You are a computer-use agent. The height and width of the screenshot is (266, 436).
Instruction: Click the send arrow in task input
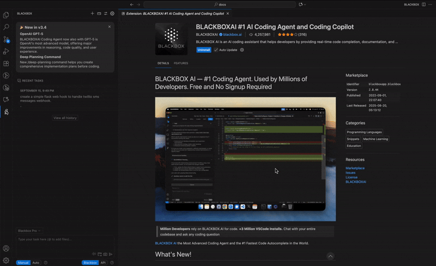click(x=111, y=254)
